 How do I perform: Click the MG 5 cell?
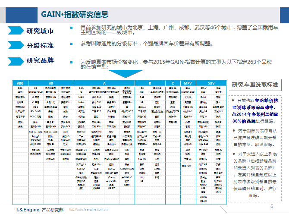81,97
